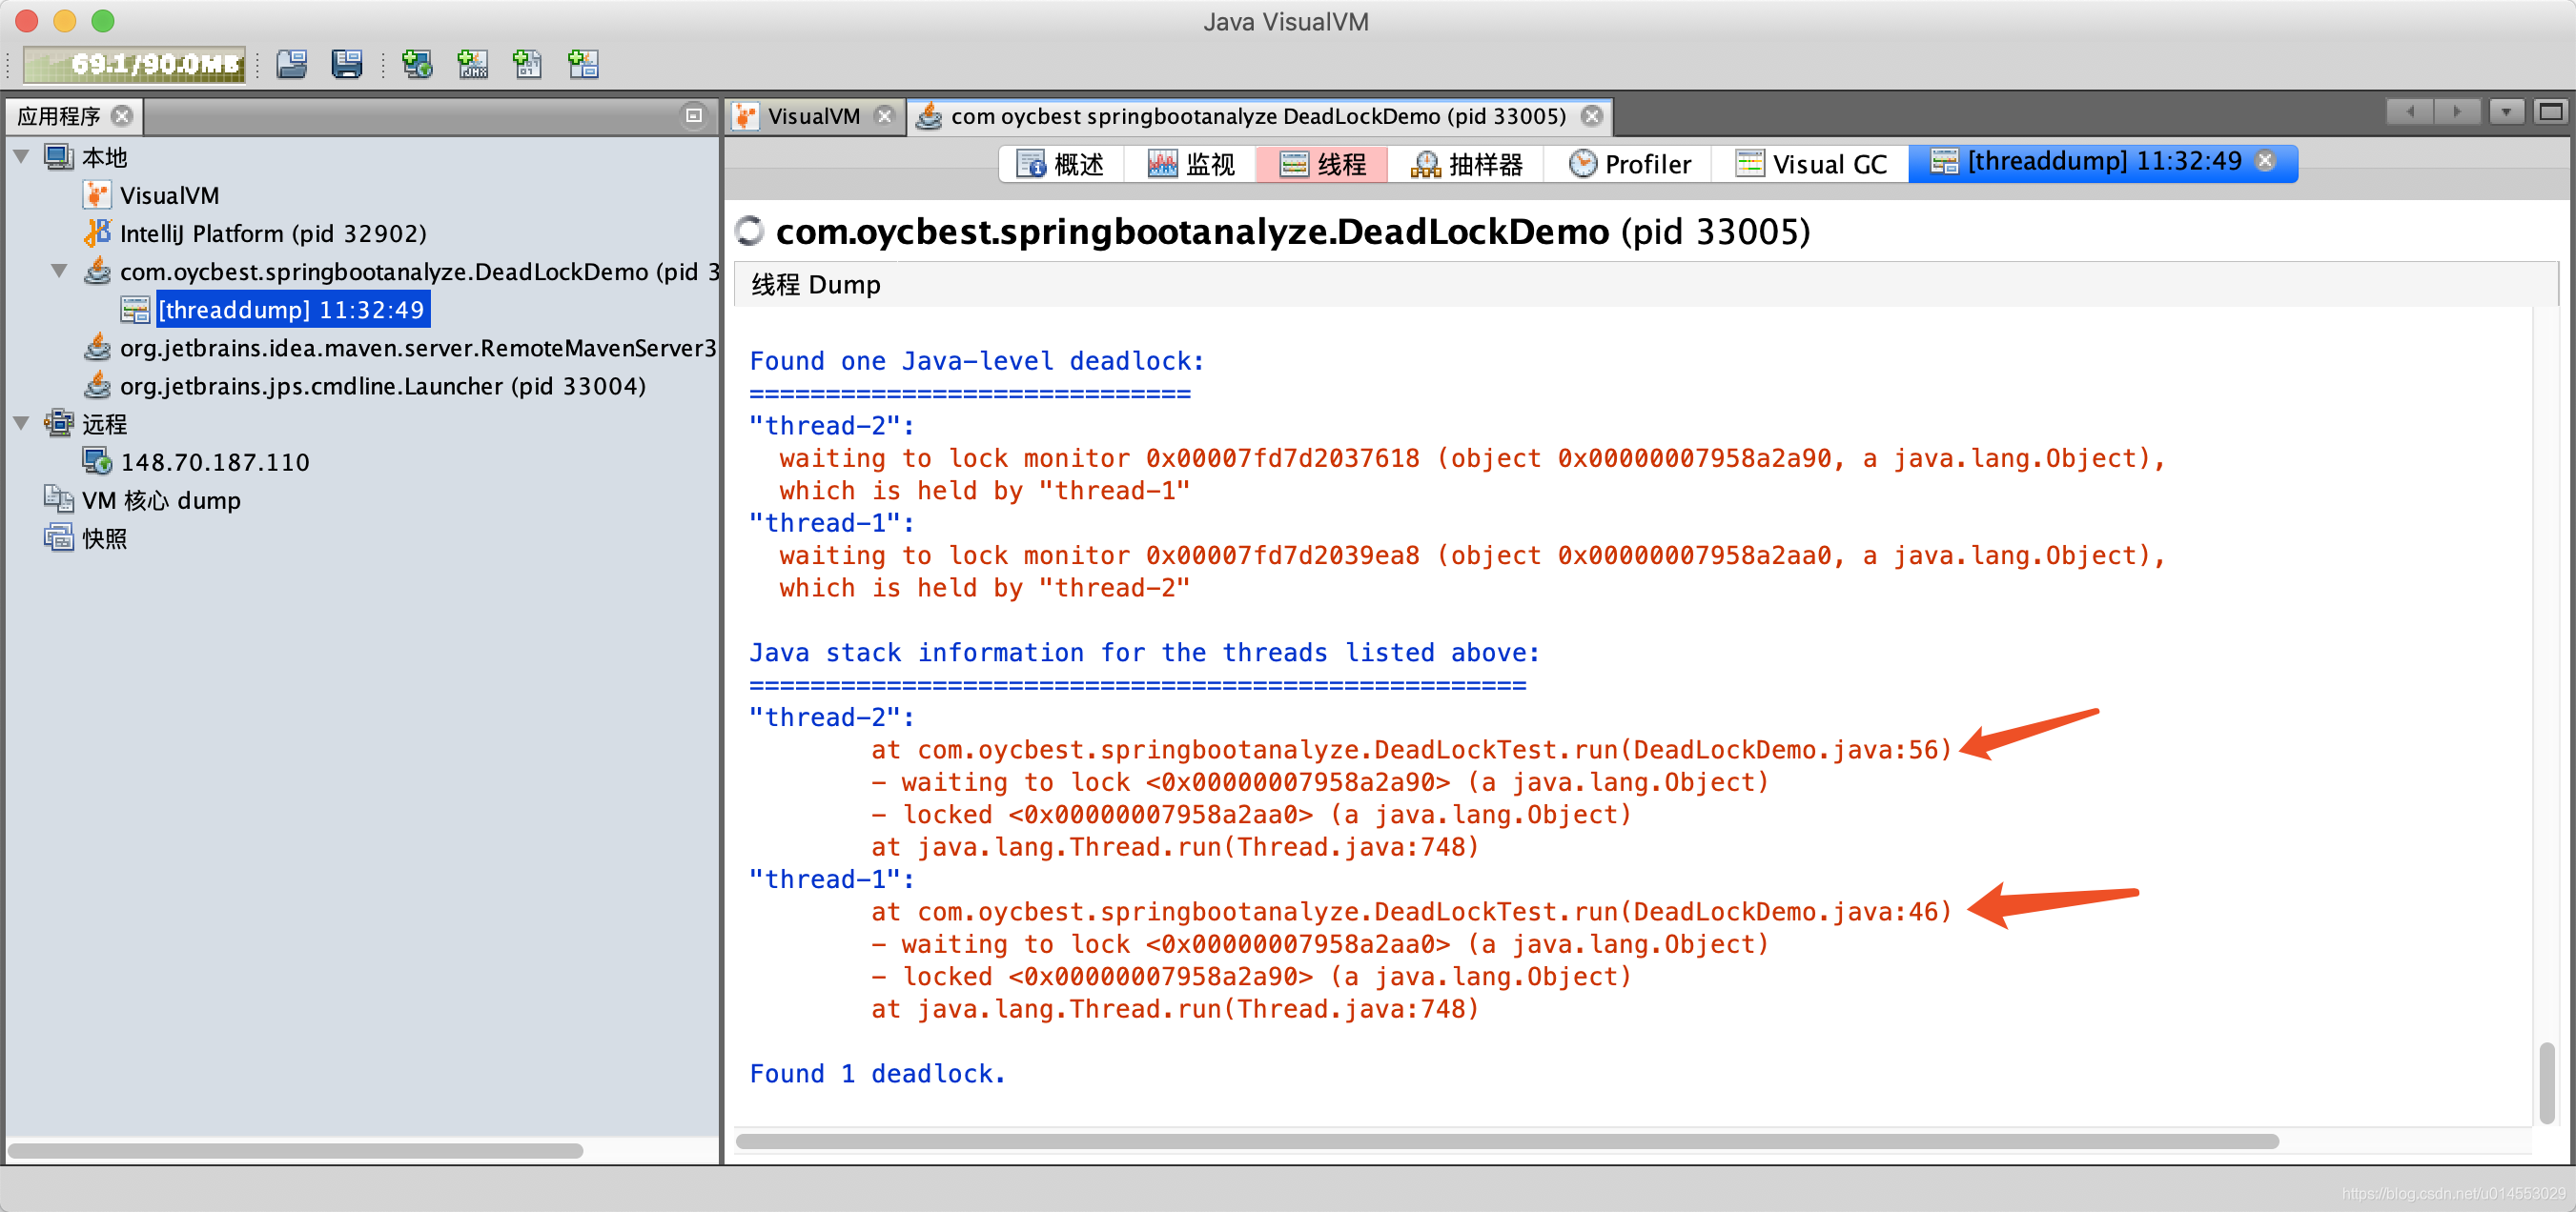Close the DeadLockDemo (pid 33005) tab
Viewport: 2576px width, 1212px height.
point(1592,116)
